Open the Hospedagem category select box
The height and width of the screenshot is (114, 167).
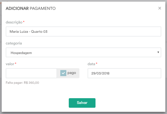[x=83, y=52]
